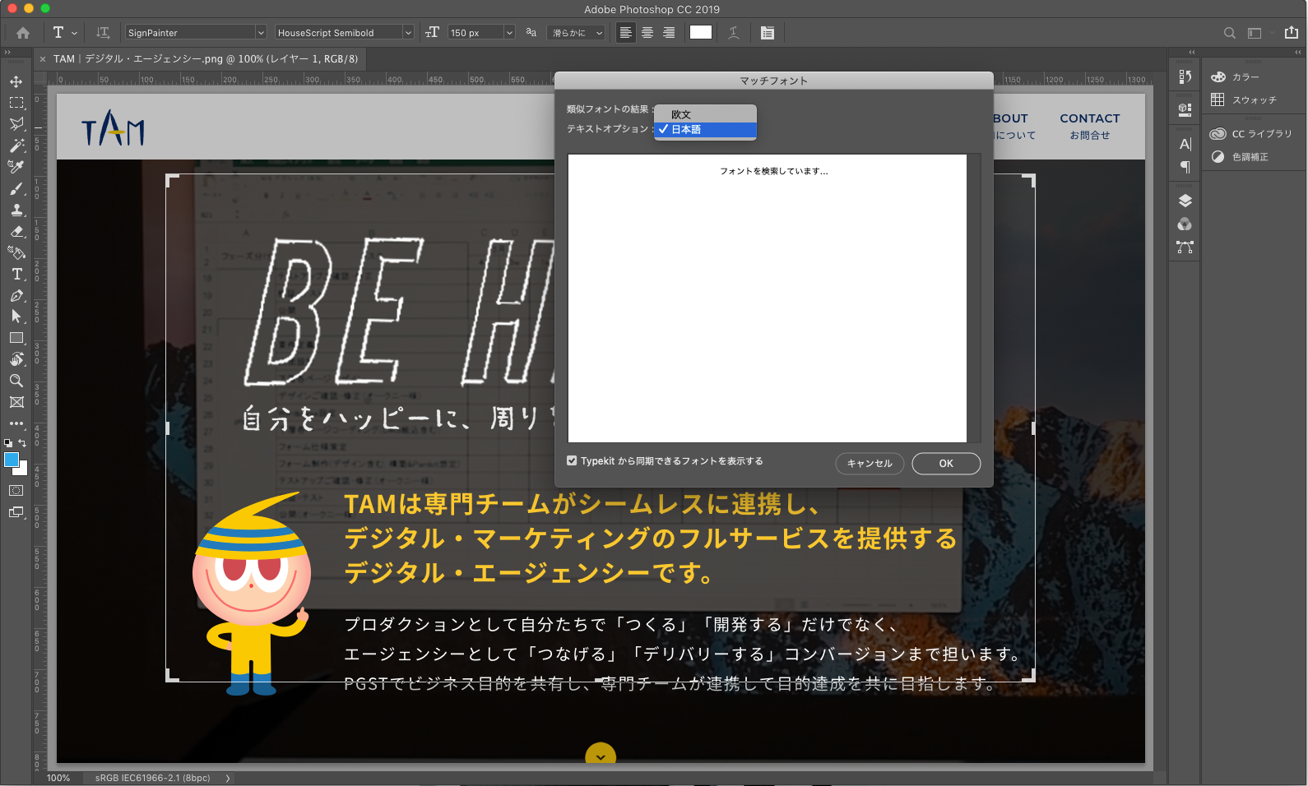Toggle text orientation in options bar
The height and width of the screenshot is (786, 1308).
tap(103, 33)
